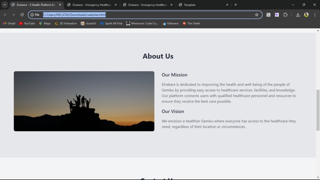This screenshot has height=180, width=320.
Task: Open the closed.fr bookmark
Action: tap(89, 23)
